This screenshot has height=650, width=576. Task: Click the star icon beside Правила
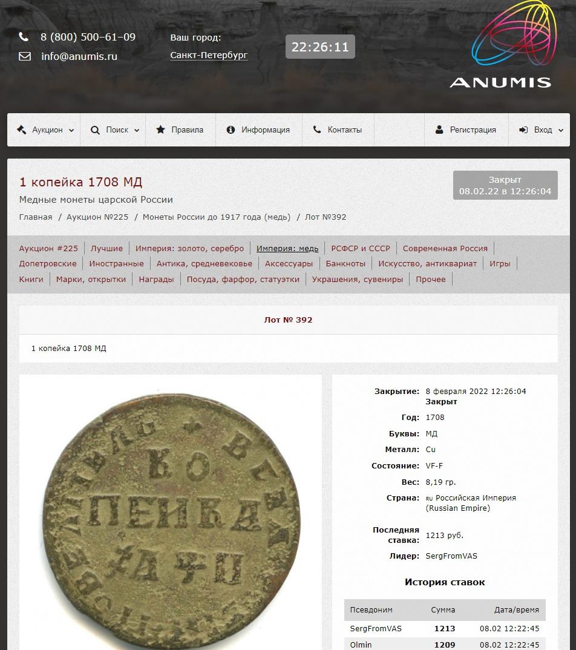click(x=160, y=130)
